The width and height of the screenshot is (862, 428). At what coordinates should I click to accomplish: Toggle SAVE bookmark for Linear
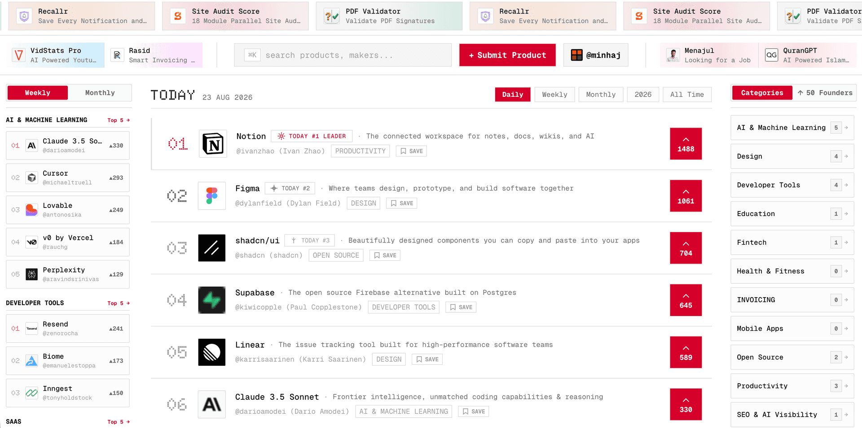(x=427, y=359)
